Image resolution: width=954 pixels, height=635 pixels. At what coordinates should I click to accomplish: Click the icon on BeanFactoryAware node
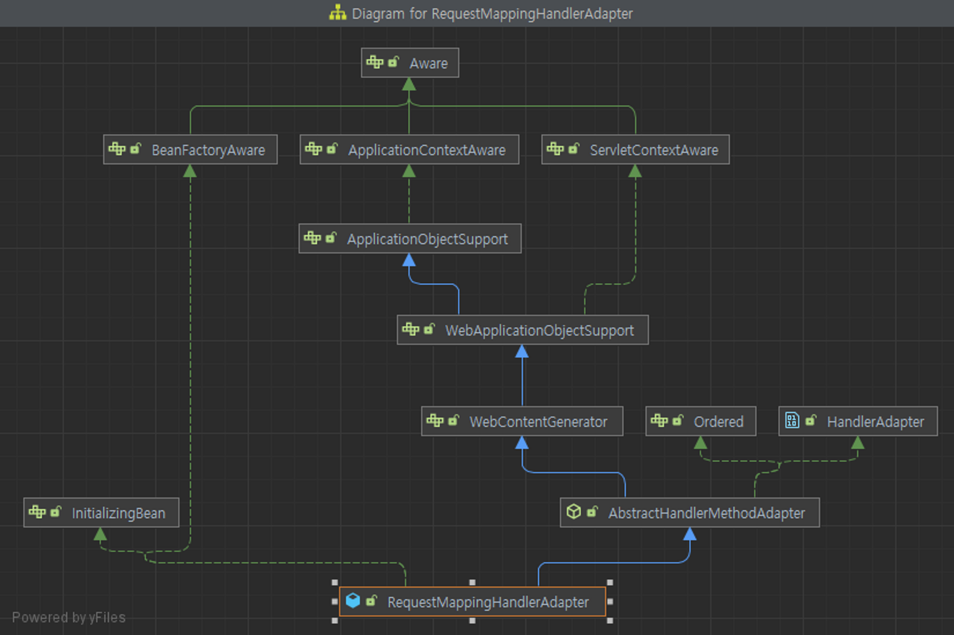tap(117, 148)
